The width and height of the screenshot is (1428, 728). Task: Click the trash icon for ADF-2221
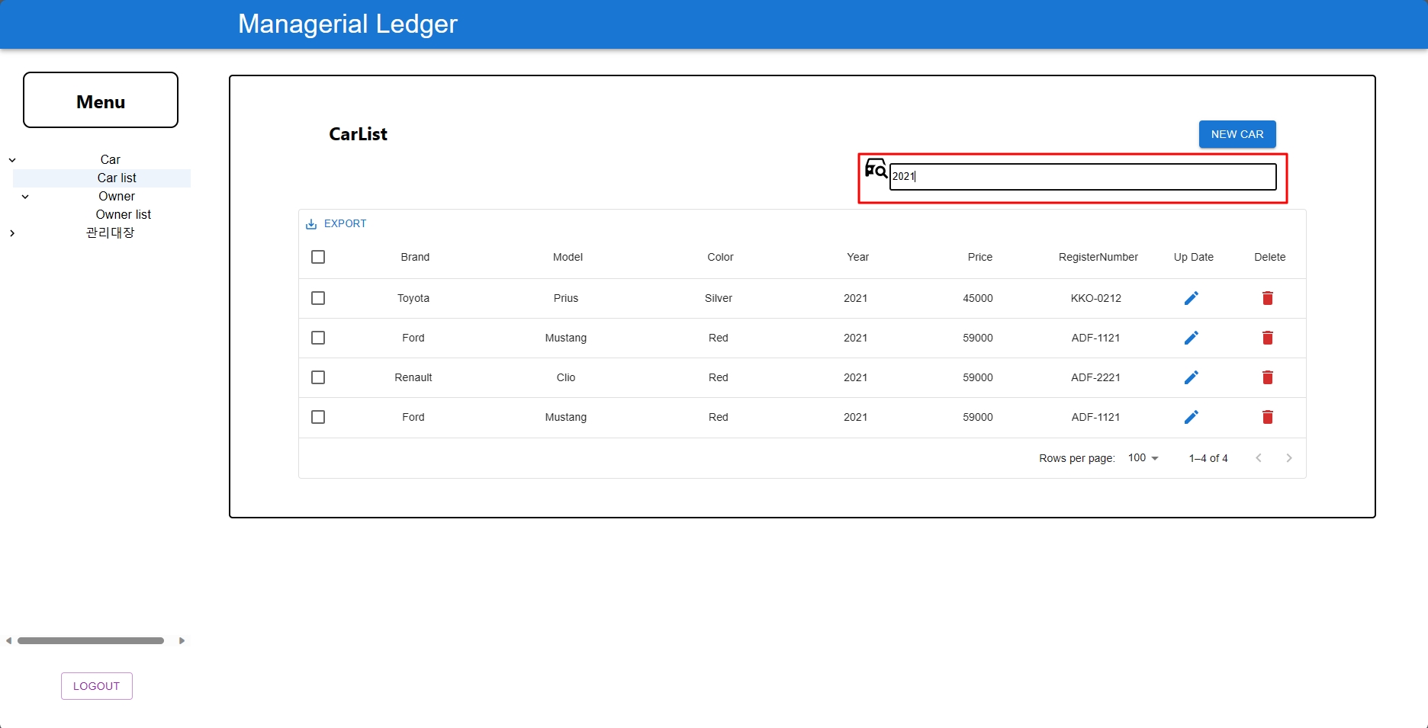click(x=1268, y=377)
